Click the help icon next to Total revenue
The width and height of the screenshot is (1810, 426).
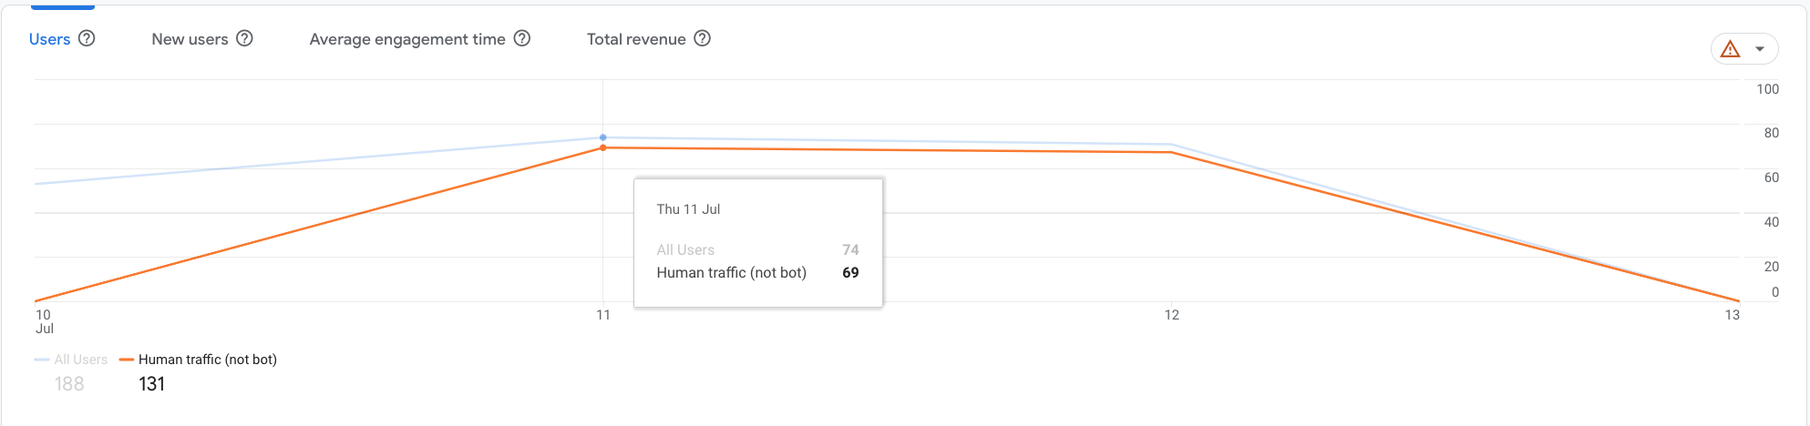point(702,38)
